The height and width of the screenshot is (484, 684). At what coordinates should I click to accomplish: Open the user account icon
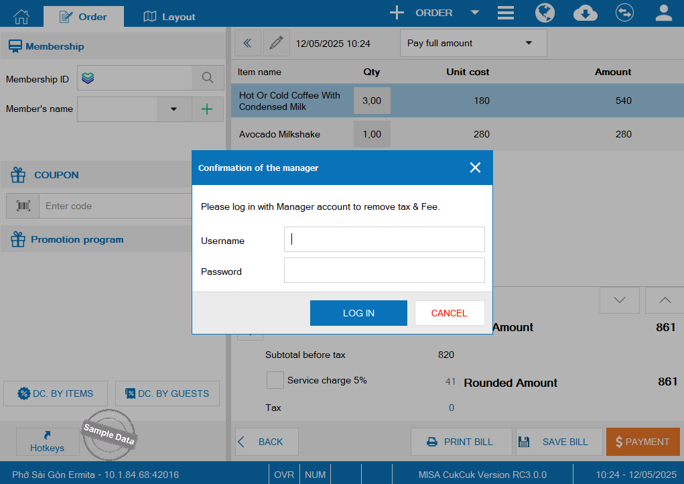pyautogui.click(x=663, y=13)
